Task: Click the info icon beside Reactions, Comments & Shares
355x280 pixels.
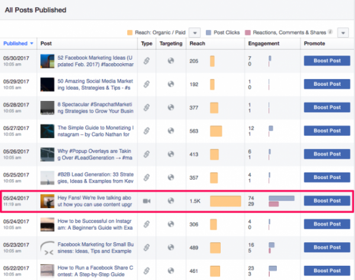Action: pos(330,32)
